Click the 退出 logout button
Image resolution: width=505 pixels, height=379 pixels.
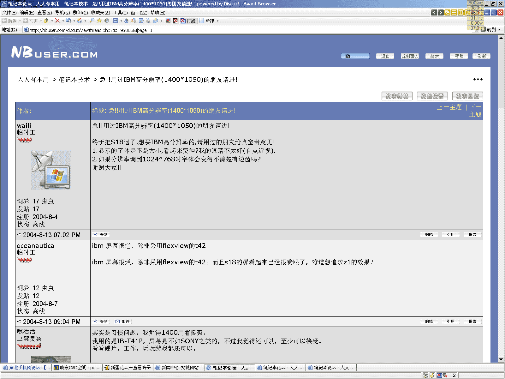coord(385,56)
